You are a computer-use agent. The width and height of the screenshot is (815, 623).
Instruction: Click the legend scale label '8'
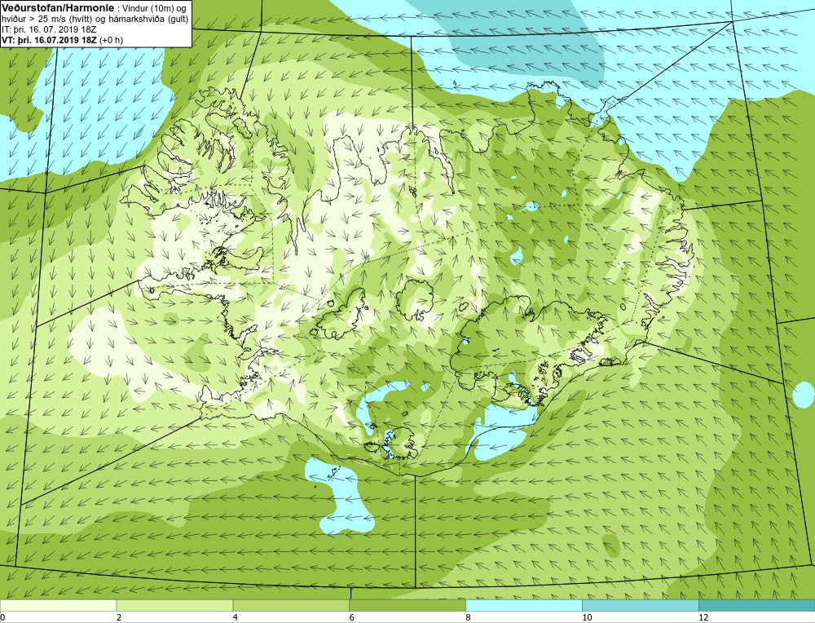[469, 618]
